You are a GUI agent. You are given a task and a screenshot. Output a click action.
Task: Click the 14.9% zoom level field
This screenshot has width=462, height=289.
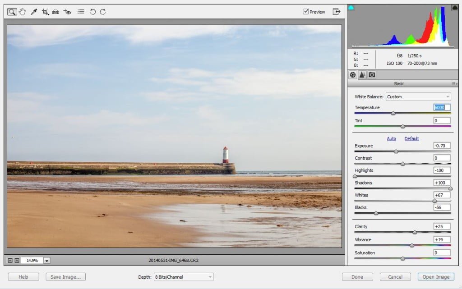(32, 261)
